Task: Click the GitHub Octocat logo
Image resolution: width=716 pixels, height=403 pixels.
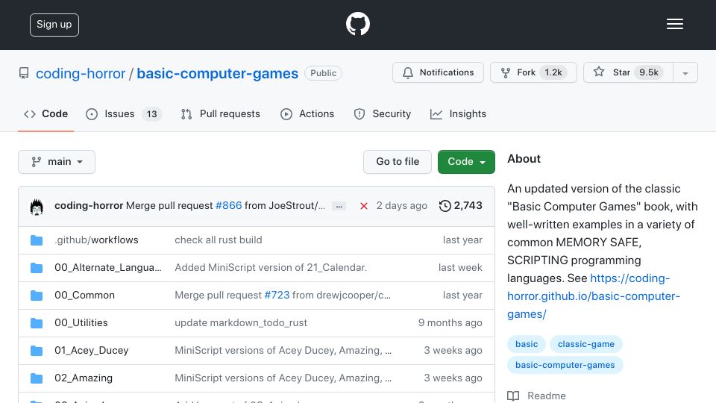Action: (357, 24)
